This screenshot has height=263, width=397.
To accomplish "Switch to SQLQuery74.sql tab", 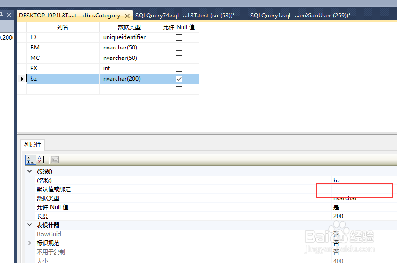I will (185, 16).
